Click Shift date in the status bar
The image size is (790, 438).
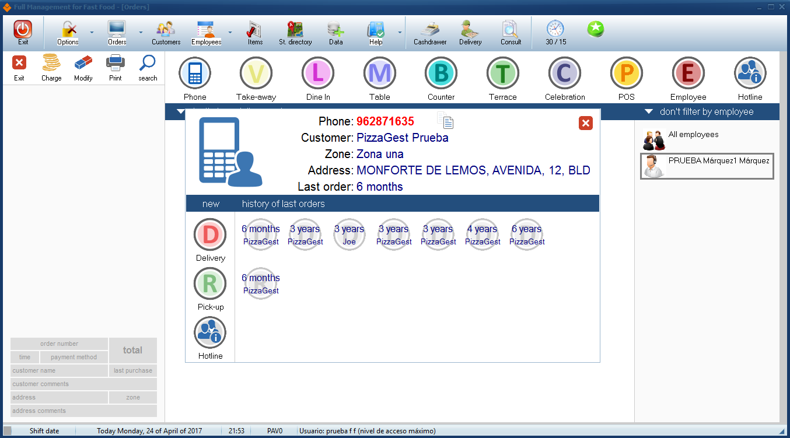point(44,431)
